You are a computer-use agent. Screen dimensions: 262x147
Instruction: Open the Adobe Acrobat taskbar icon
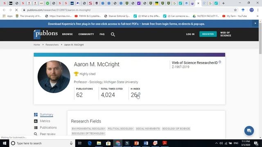[165, 143]
